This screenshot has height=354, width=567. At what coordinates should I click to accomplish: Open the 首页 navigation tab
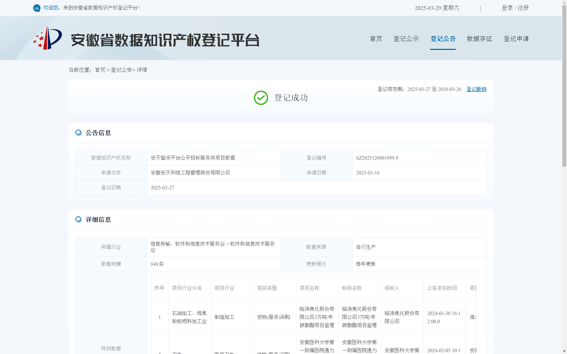(x=376, y=39)
